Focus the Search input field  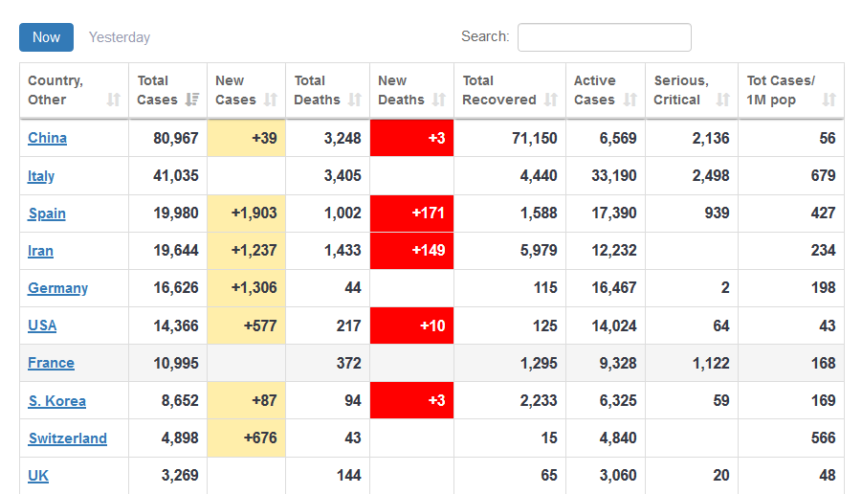[604, 37]
